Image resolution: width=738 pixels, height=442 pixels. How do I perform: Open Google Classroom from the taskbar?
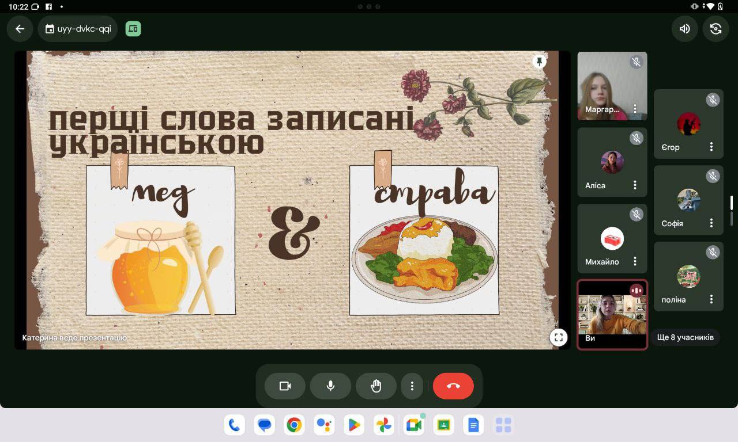[x=443, y=425]
